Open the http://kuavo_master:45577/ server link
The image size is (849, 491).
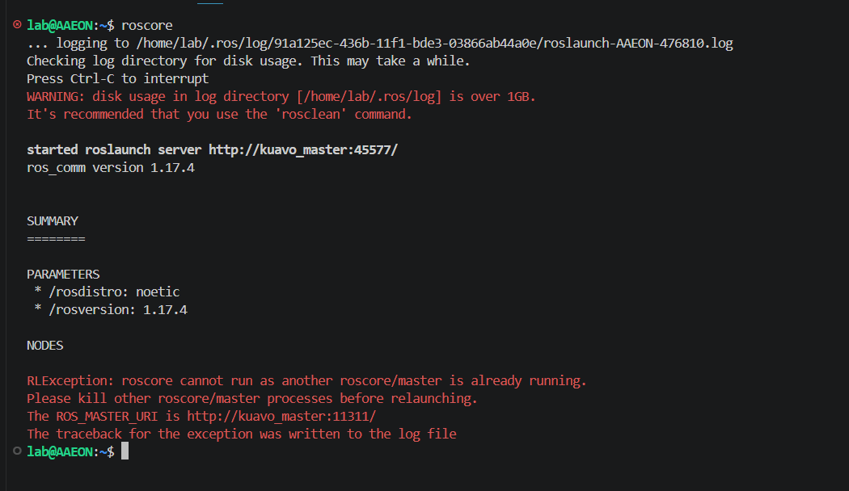coord(303,150)
